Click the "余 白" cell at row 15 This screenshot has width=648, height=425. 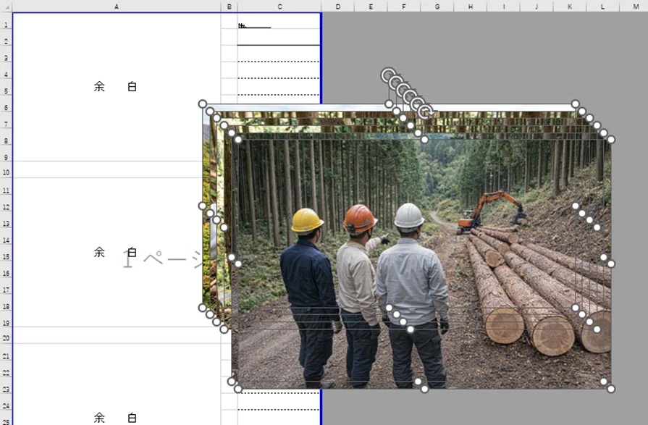116,252
